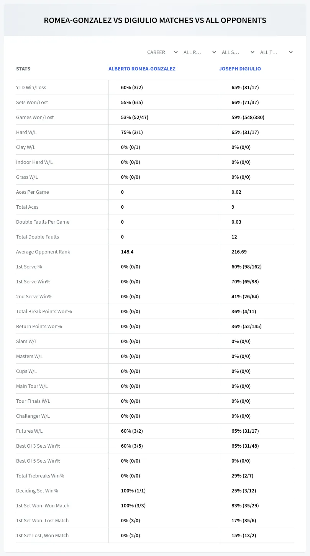This screenshot has height=556, width=310.
Task: Select Digiulio's Games Won/Lost value
Action: (248, 117)
